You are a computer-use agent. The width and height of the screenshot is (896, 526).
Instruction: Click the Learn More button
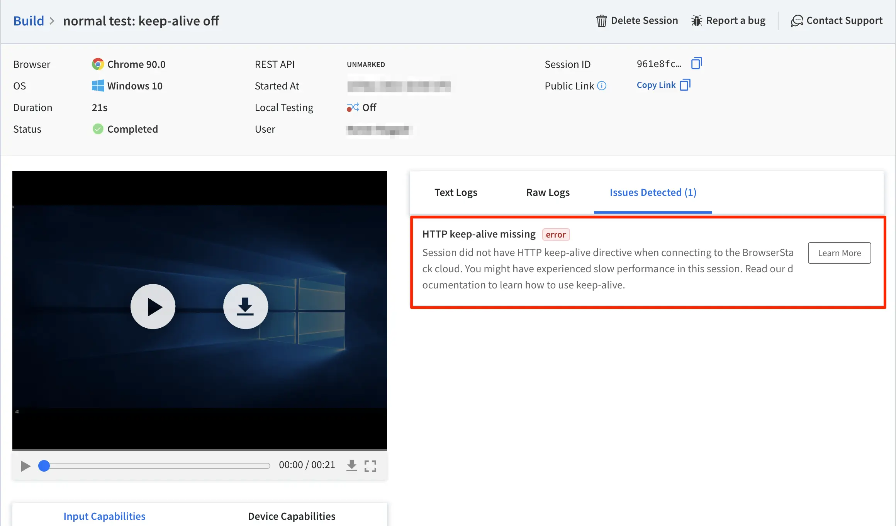pyautogui.click(x=839, y=253)
